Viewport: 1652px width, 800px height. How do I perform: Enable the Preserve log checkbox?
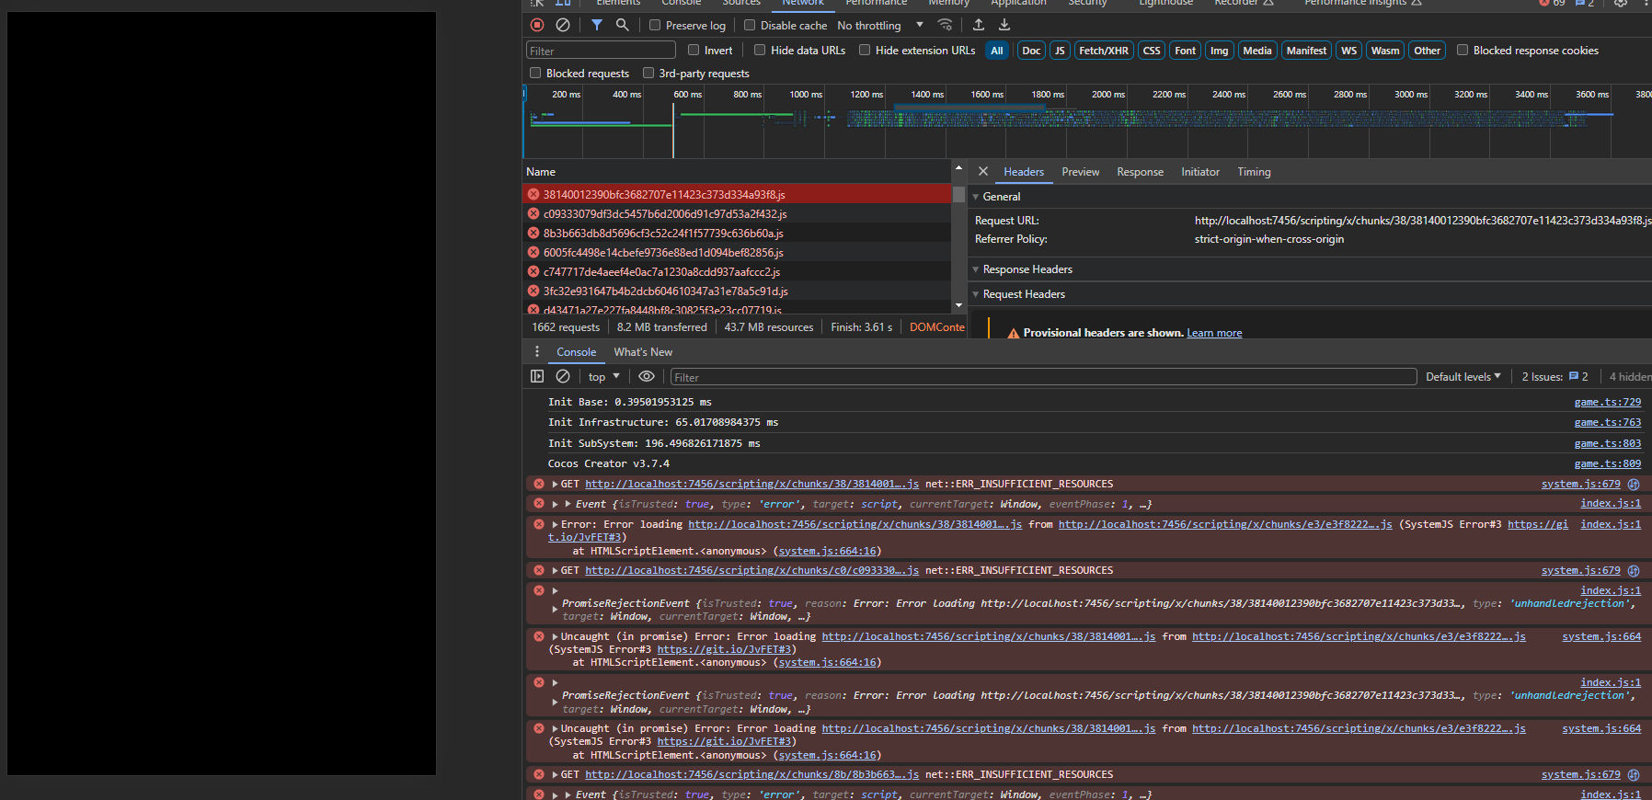655,26
